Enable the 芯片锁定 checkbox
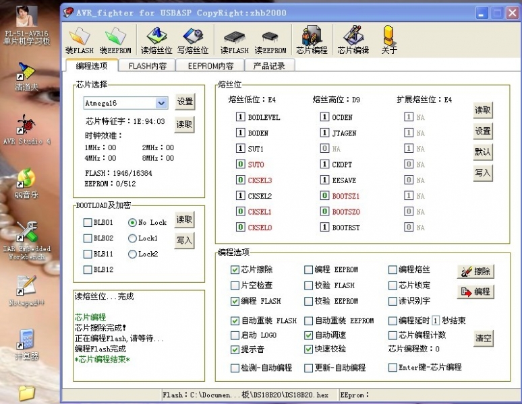Viewport: 522px width, 404px height. [393, 285]
